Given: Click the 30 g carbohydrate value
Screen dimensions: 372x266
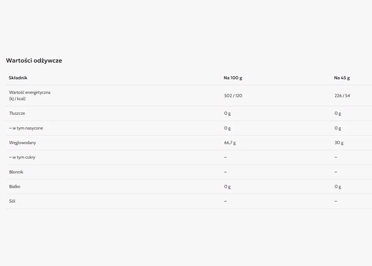Looking at the screenshot, I should point(339,143).
